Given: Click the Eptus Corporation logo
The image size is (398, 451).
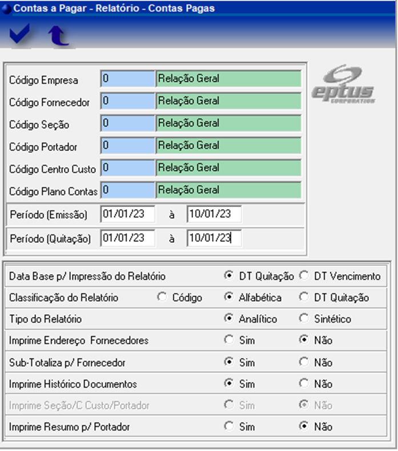Looking at the screenshot, I should [x=343, y=85].
